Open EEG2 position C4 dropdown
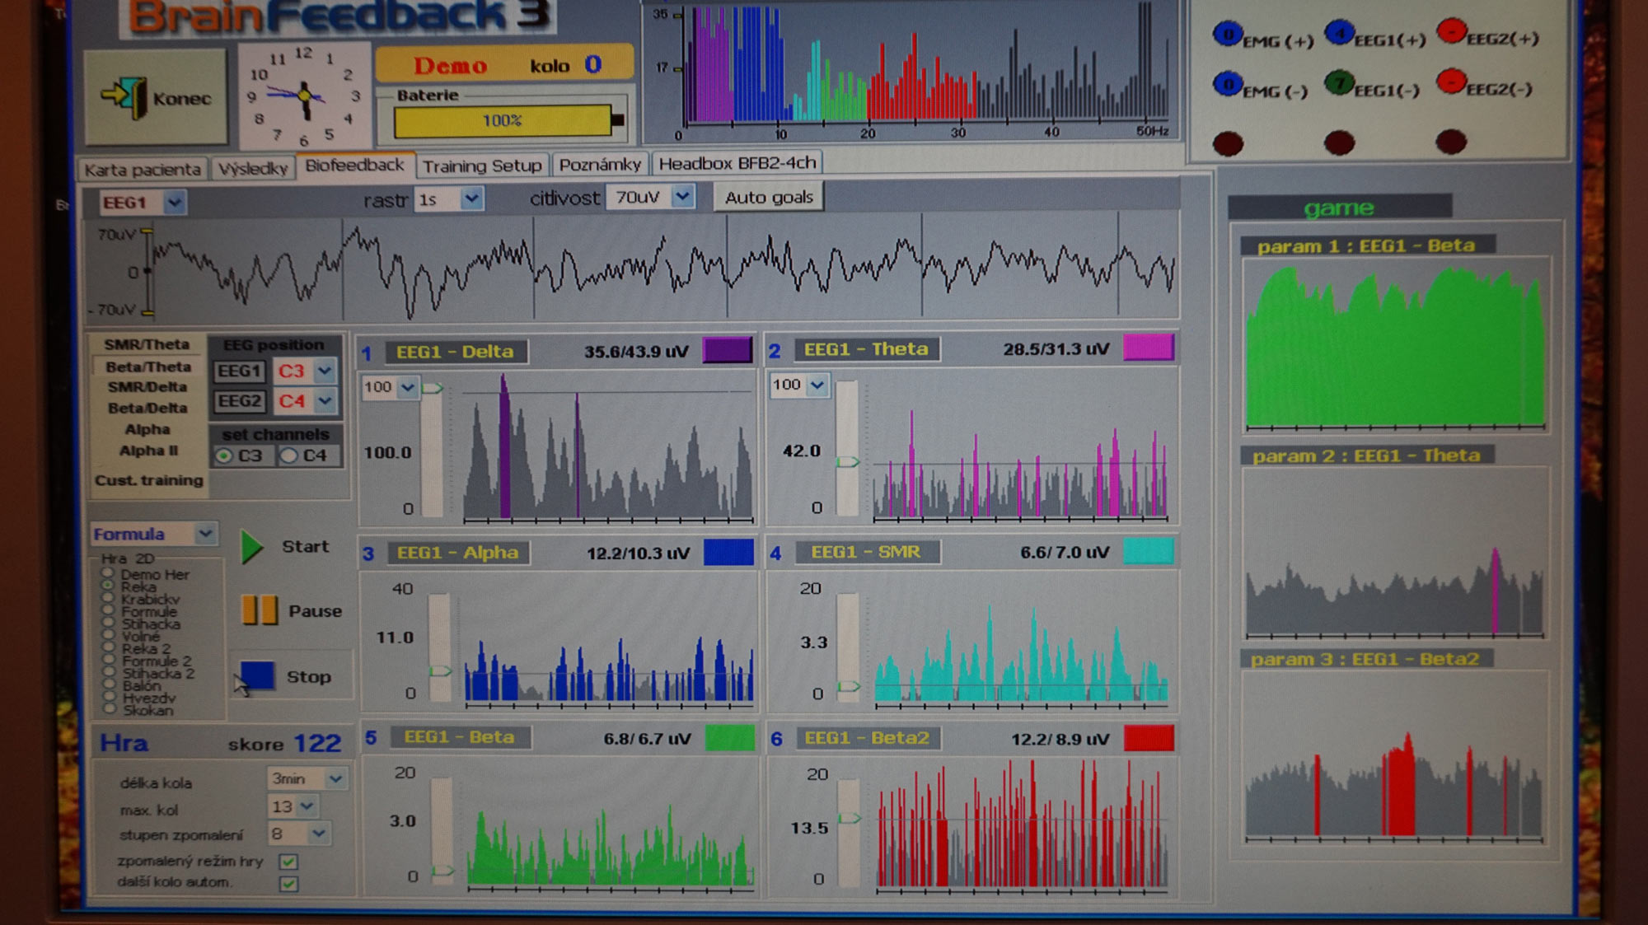 [325, 401]
